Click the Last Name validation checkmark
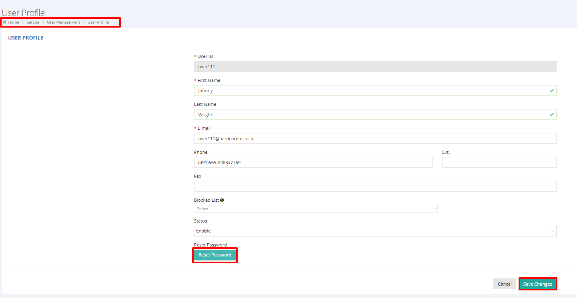Viewport: 577px width, 298px height. coord(552,115)
